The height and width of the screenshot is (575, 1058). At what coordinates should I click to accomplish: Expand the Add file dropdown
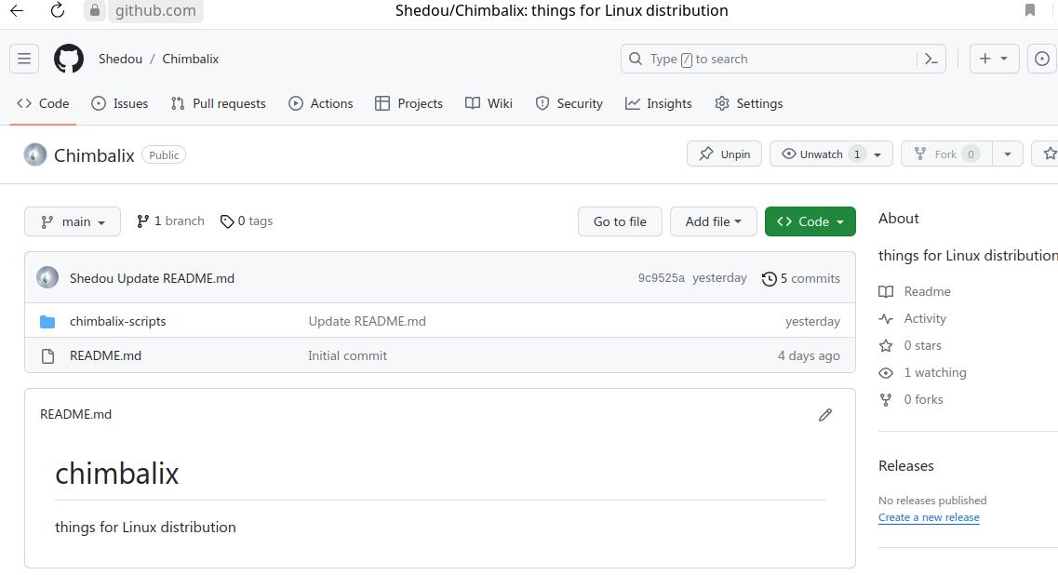713,221
